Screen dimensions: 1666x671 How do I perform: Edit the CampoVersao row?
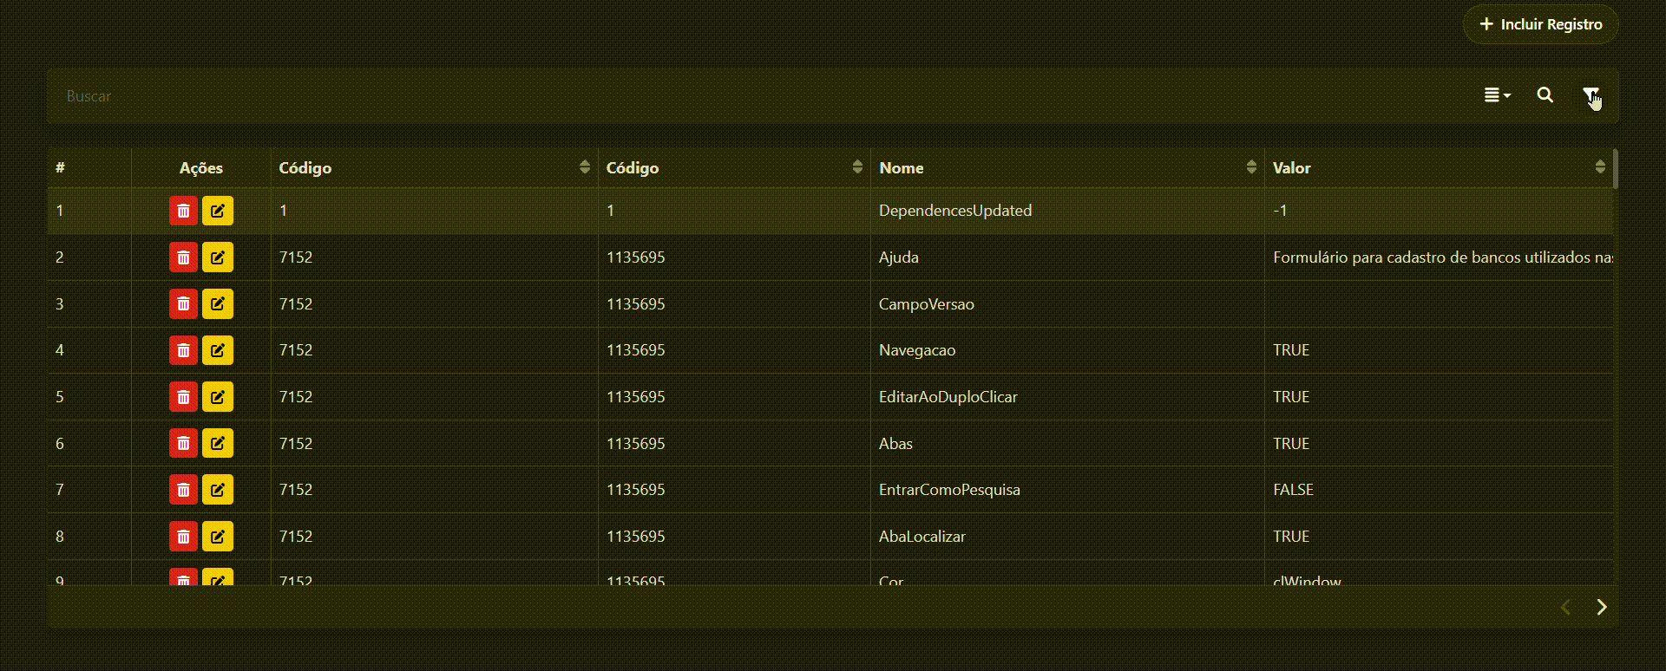click(218, 304)
